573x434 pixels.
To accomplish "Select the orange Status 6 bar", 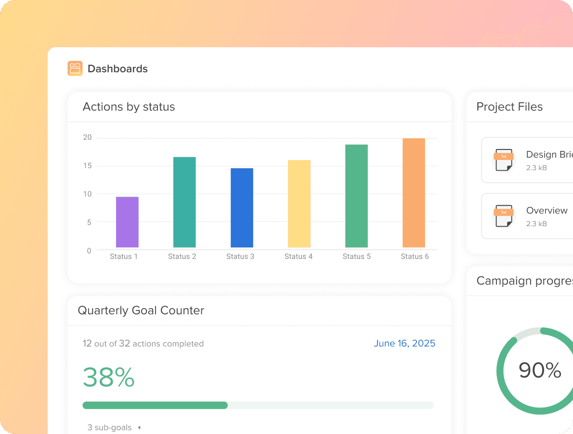I will tap(414, 193).
